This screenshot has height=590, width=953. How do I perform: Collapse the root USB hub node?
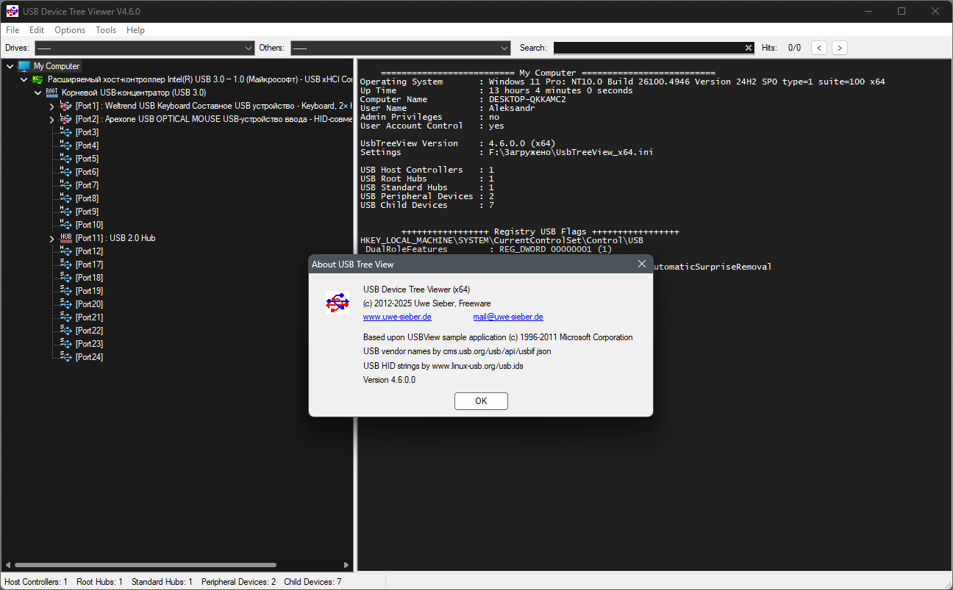(x=38, y=93)
